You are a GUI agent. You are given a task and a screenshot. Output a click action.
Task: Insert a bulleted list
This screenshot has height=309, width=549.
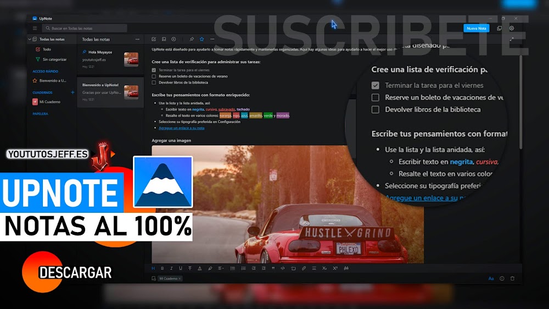[232, 268]
